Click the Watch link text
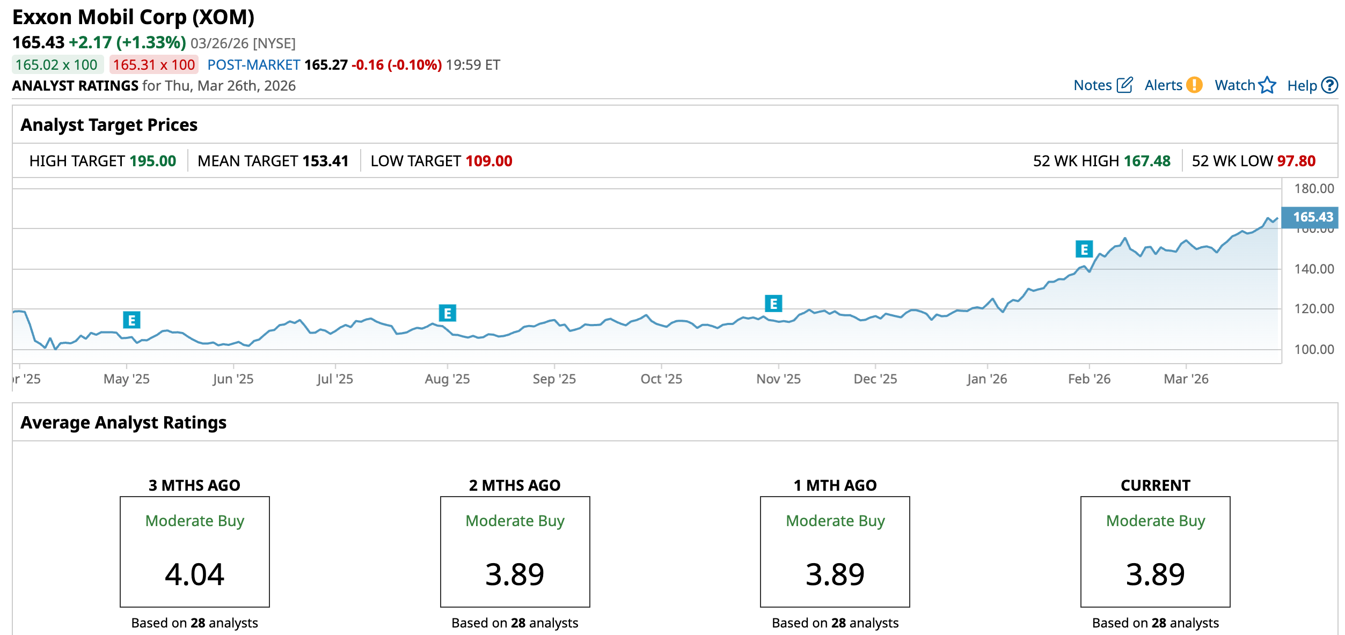The height and width of the screenshot is (635, 1345). (x=1234, y=85)
